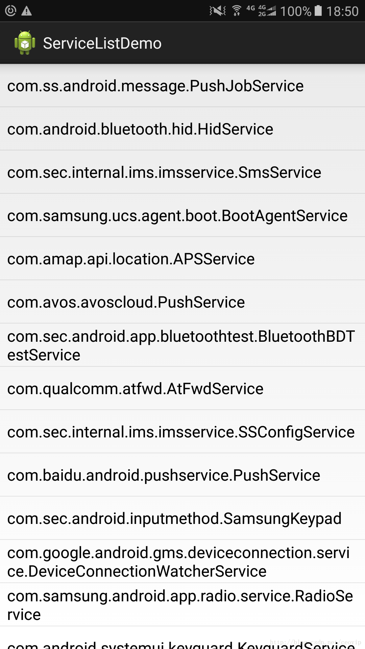Tap the ServiceListDemo Android app icon
This screenshot has width=365, height=649.
25,43
